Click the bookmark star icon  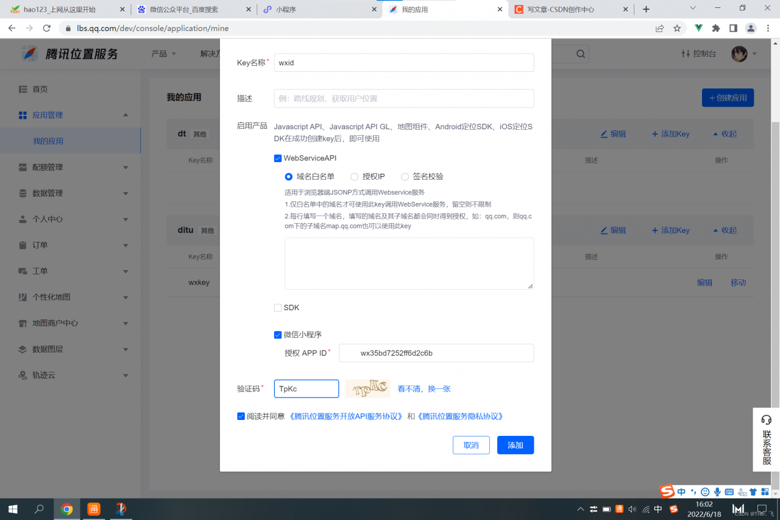pos(677,28)
